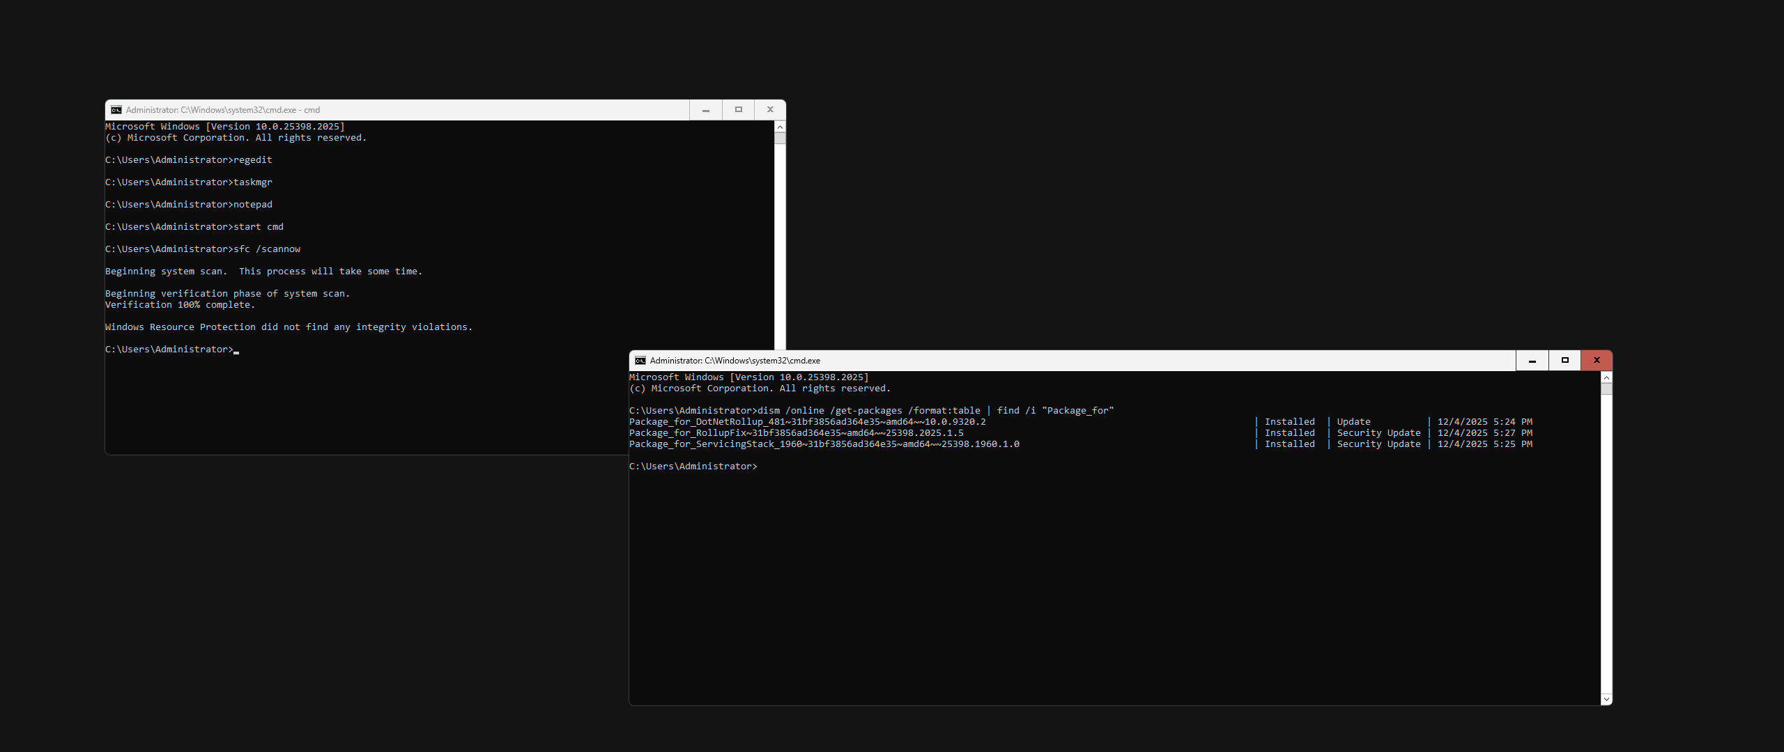Maximize the back 'cmd.exe - cmd' window
The width and height of the screenshot is (1784, 752).
click(739, 110)
